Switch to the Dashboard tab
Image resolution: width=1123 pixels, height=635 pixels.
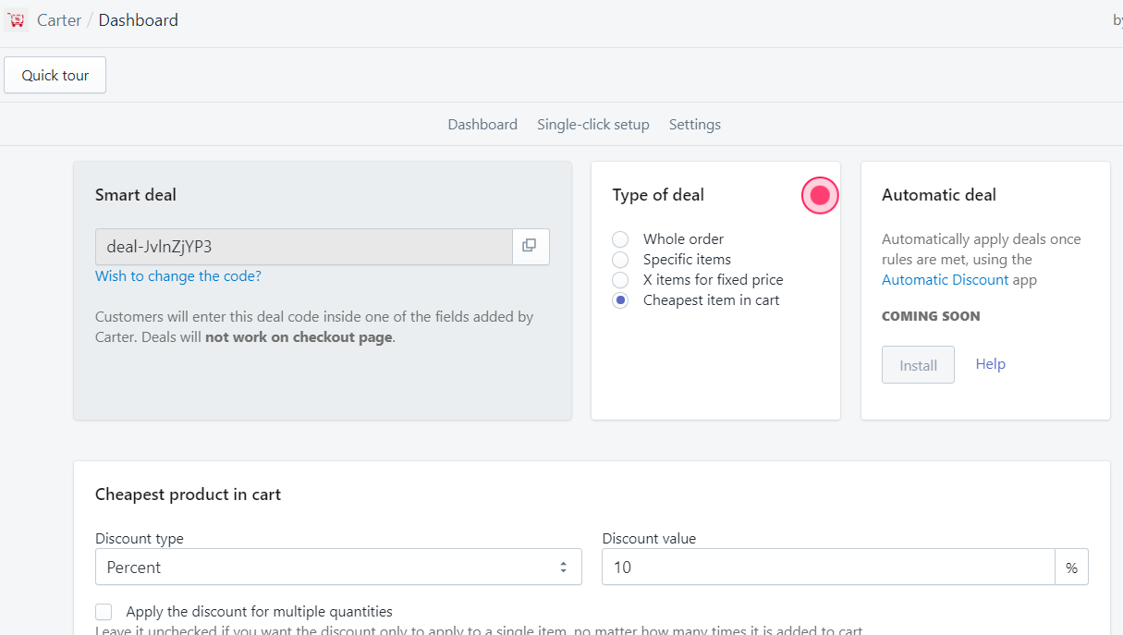pos(482,125)
